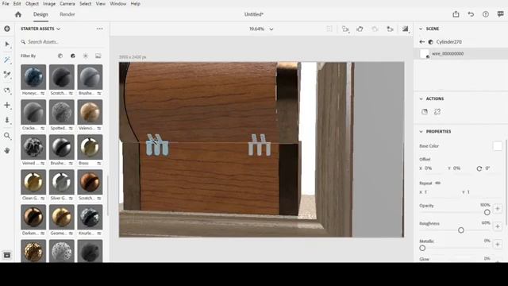Open the Base Color swatch
The width and height of the screenshot is (508, 286).
pos(498,146)
